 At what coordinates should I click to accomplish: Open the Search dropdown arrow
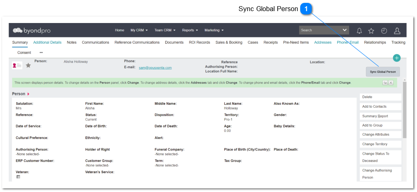click(345, 30)
